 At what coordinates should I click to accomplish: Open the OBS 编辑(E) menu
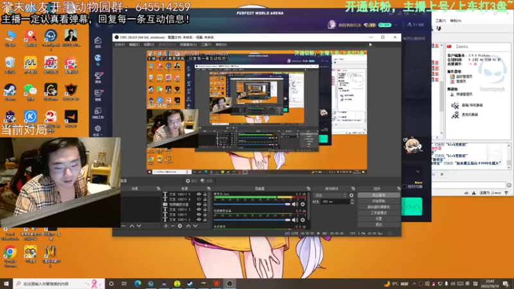click(134, 44)
